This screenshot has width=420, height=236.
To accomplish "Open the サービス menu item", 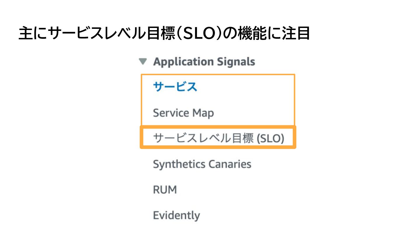I will pyautogui.click(x=175, y=87).
